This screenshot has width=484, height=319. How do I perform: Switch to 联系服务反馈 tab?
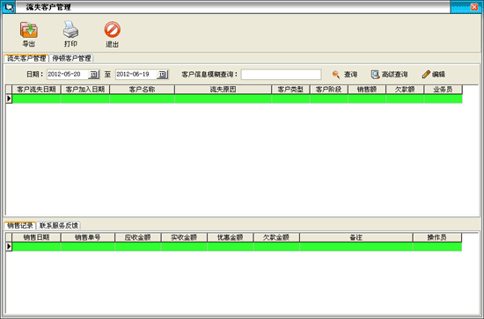click(59, 226)
